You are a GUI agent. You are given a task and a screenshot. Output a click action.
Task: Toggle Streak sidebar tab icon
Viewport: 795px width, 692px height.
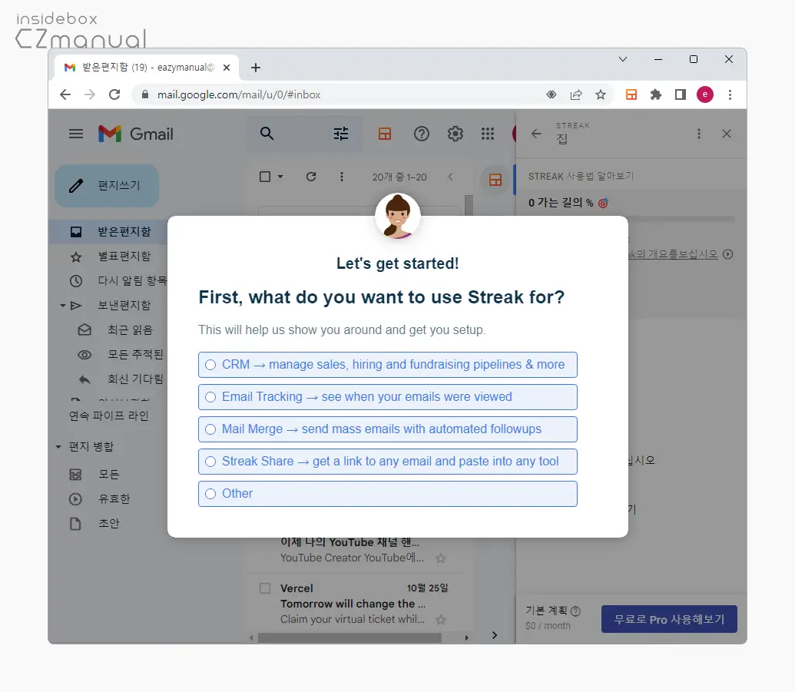(x=495, y=180)
